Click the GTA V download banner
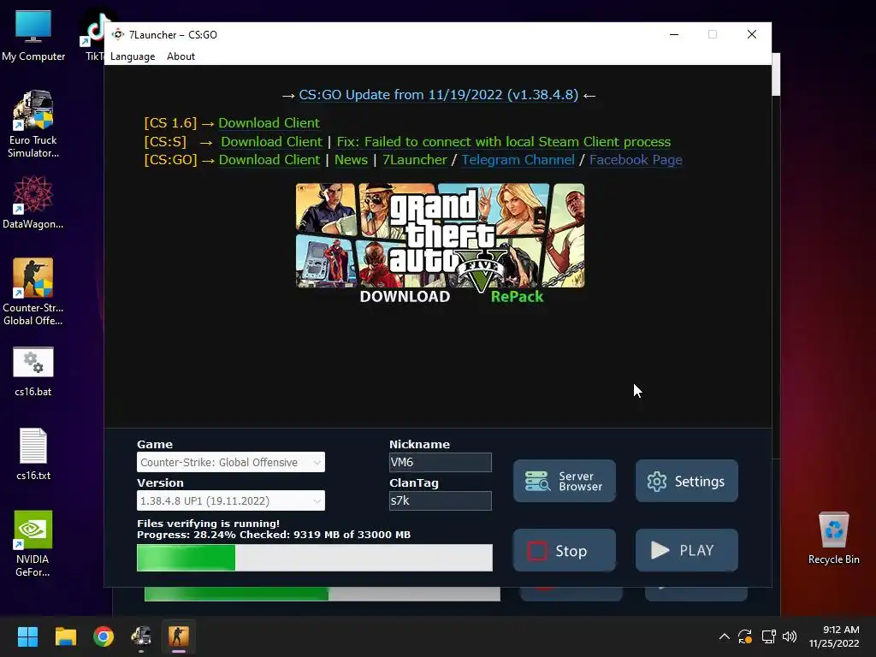 coord(441,244)
